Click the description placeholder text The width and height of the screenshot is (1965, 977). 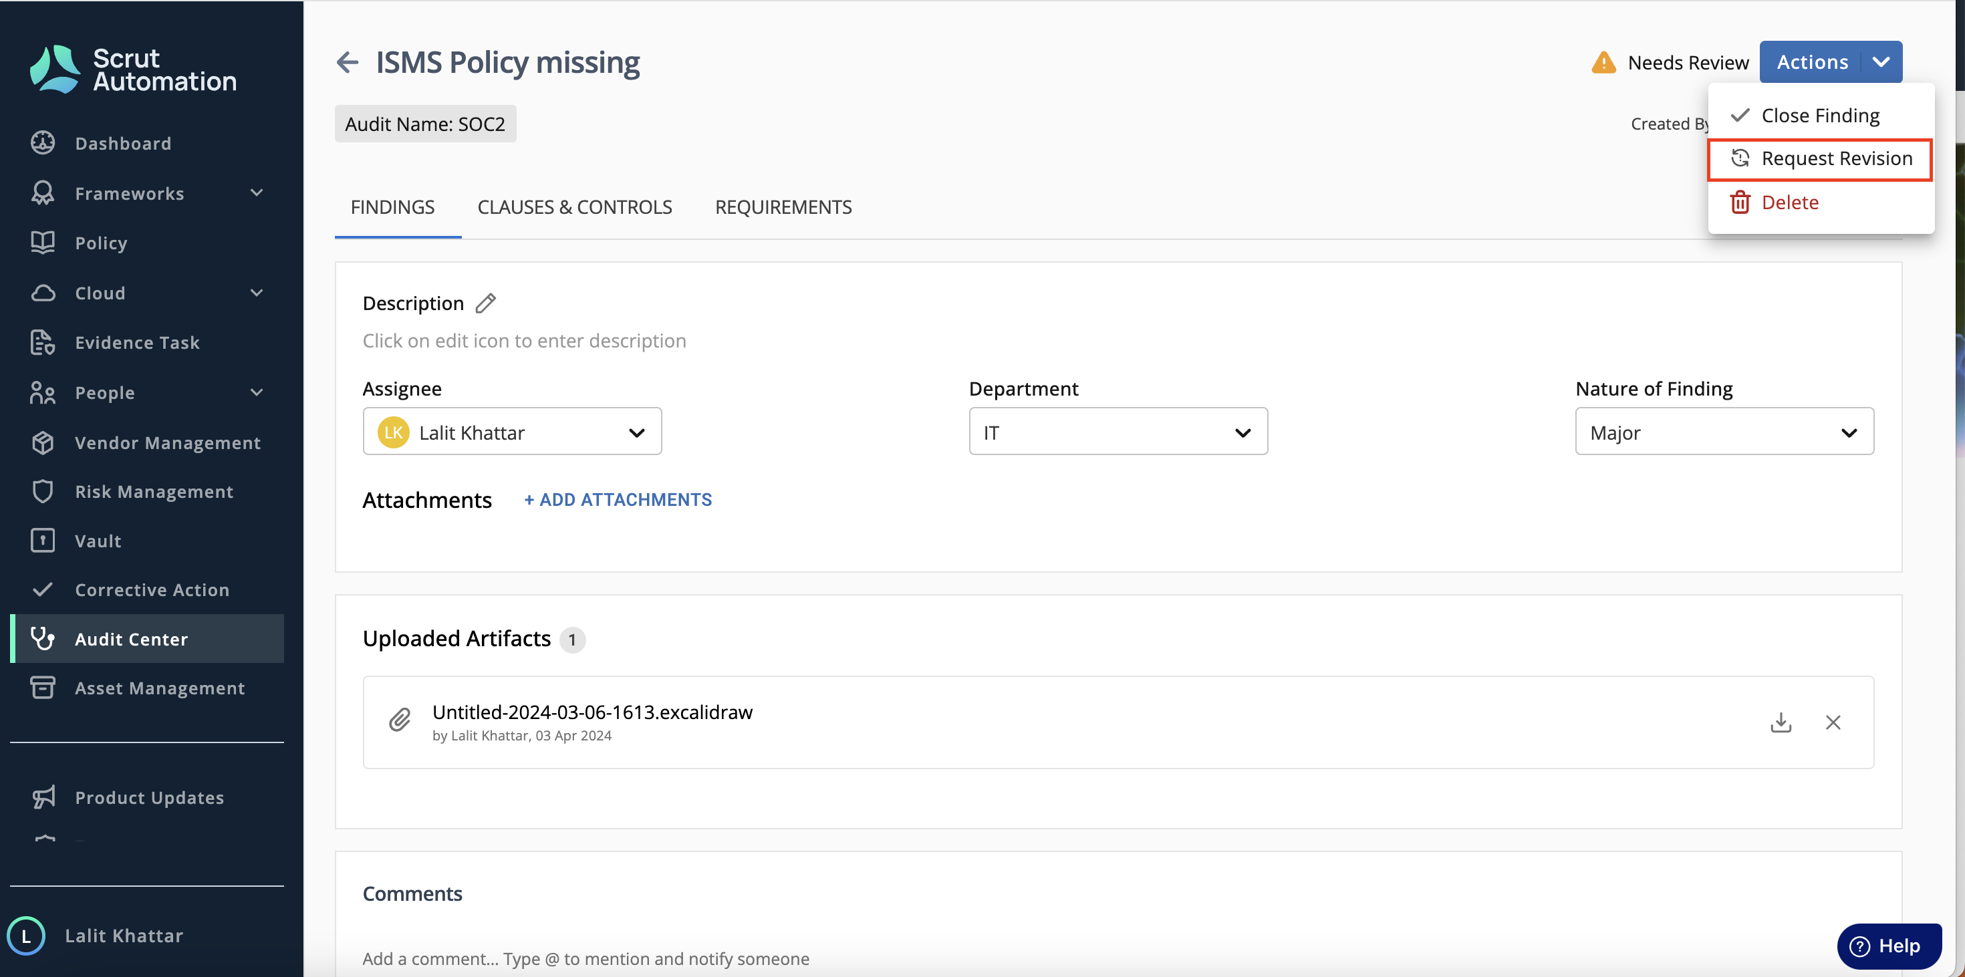pyautogui.click(x=524, y=340)
